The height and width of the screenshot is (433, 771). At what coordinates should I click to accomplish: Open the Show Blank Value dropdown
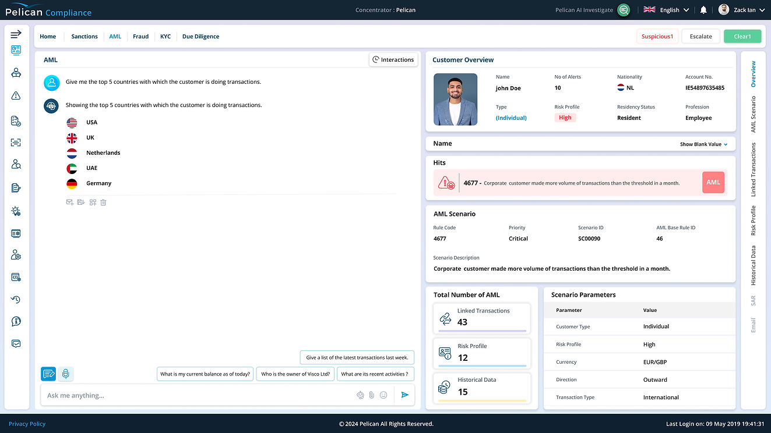tap(703, 144)
